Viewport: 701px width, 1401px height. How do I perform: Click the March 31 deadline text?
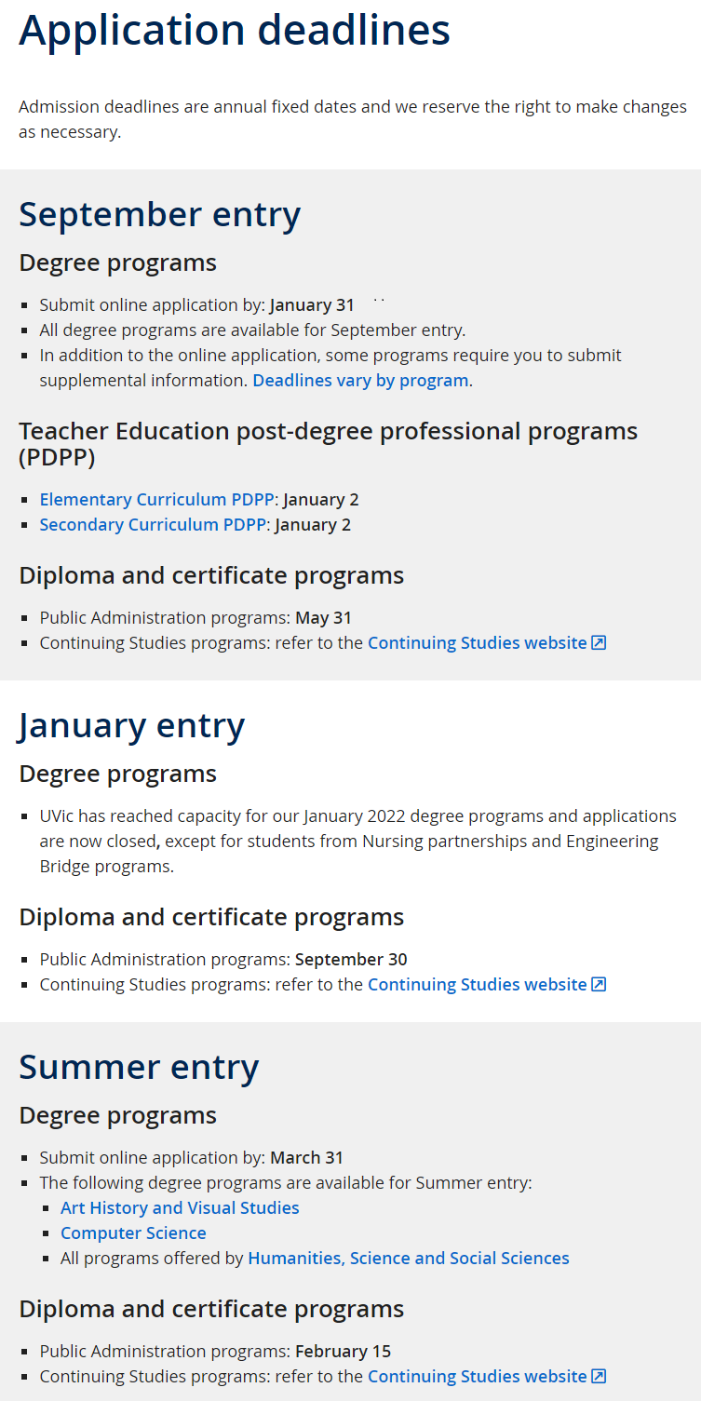point(307,1157)
